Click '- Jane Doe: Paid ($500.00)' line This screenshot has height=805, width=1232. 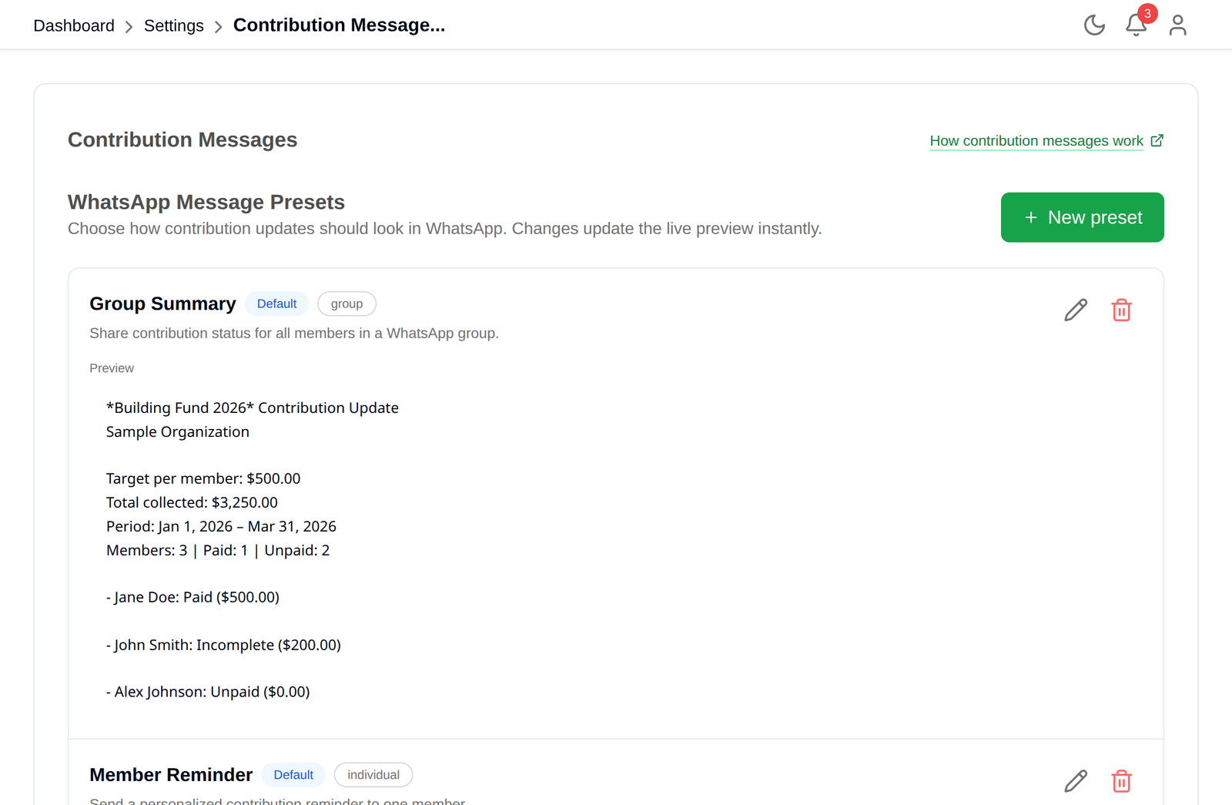(192, 597)
